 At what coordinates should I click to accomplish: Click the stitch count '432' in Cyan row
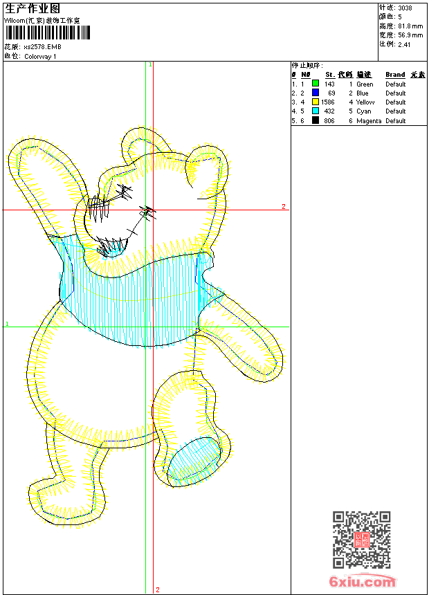[x=329, y=111]
